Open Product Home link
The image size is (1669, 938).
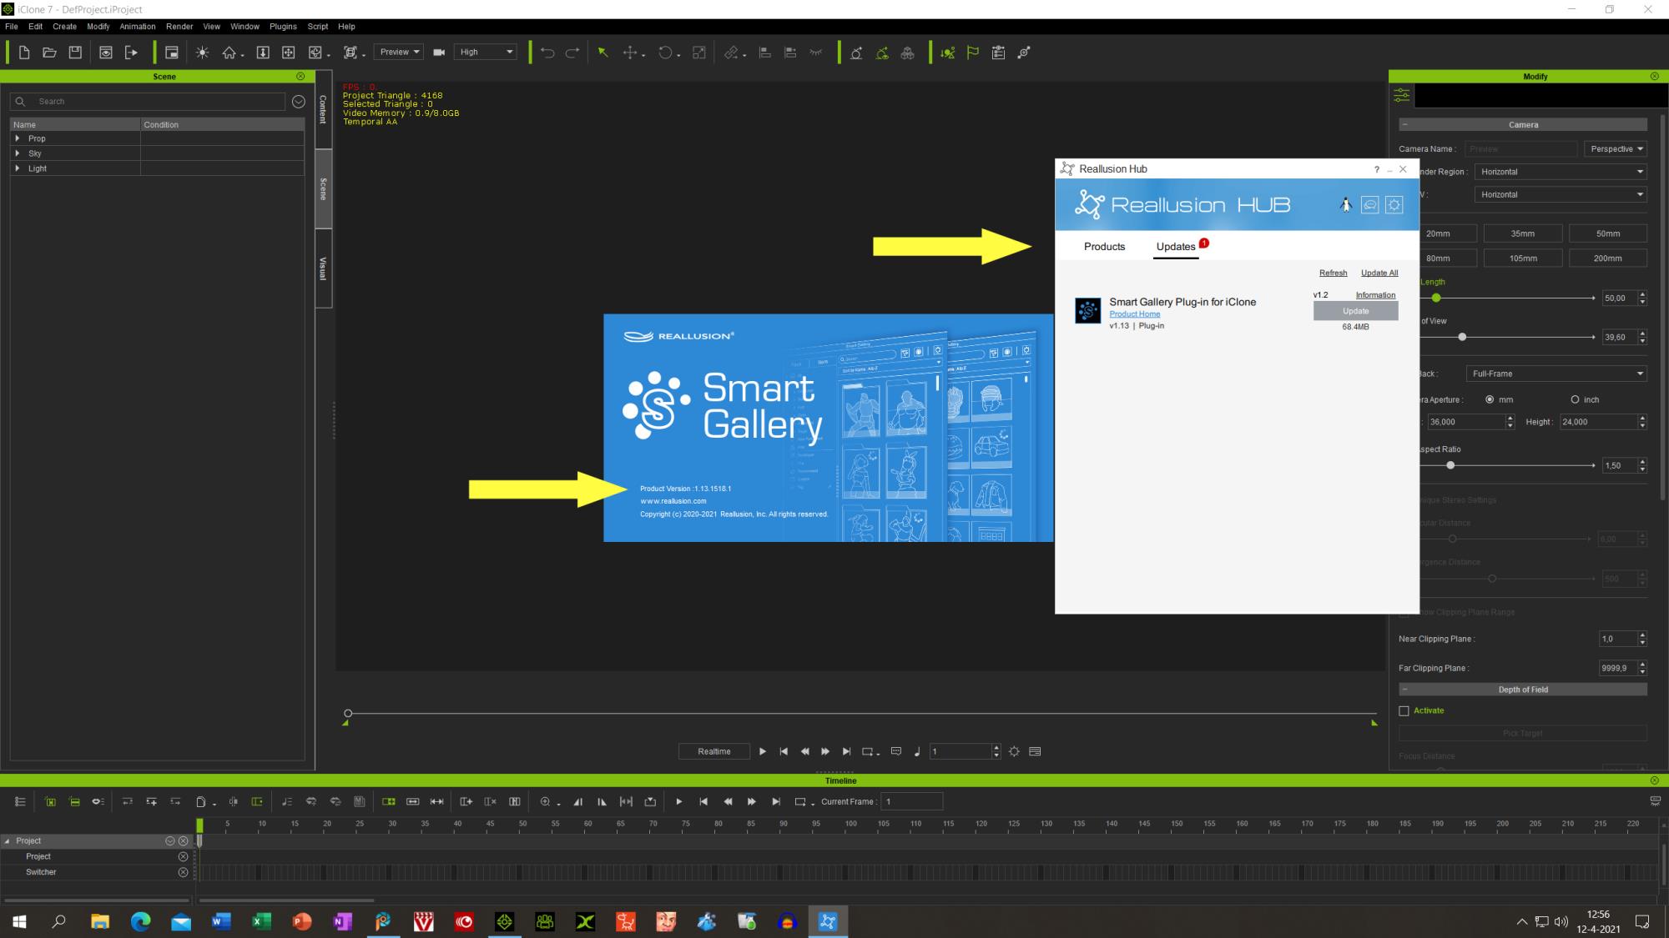pos(1134,314)
